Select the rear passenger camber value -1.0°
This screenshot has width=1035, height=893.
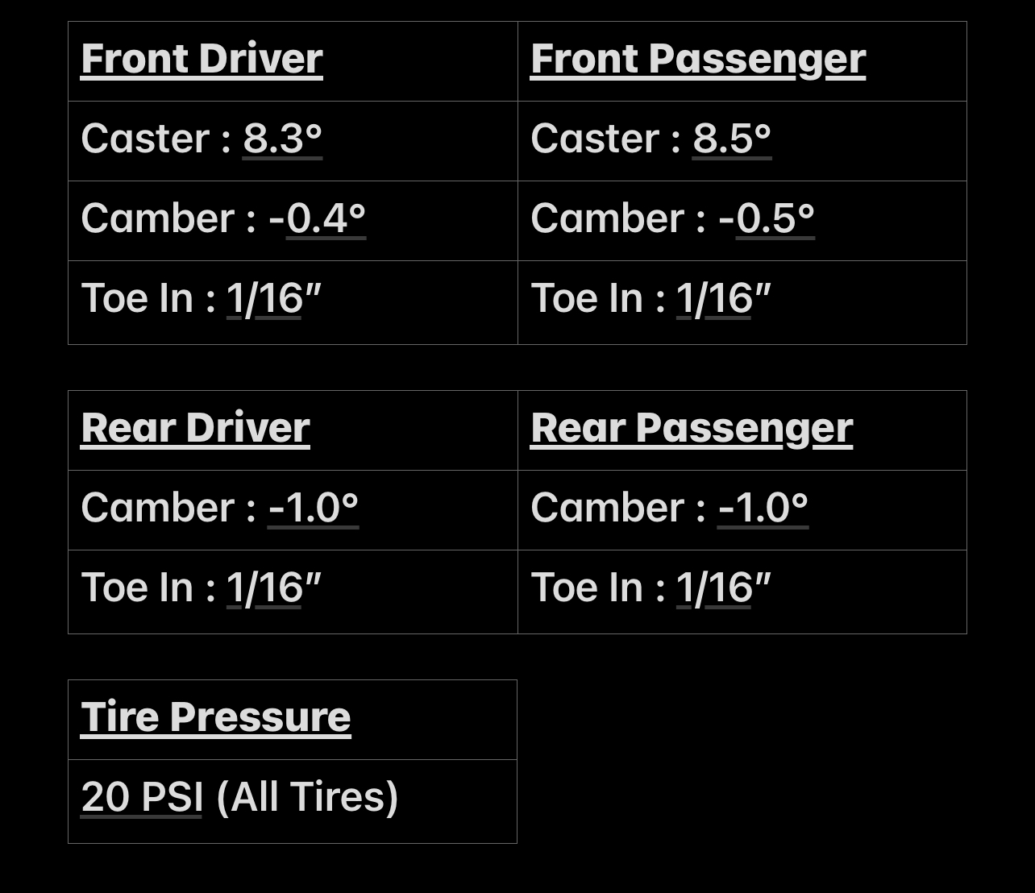click(763, 508)
